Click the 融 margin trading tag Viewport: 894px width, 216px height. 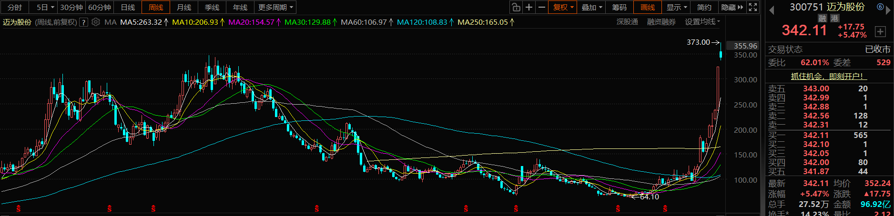[822, 18]
